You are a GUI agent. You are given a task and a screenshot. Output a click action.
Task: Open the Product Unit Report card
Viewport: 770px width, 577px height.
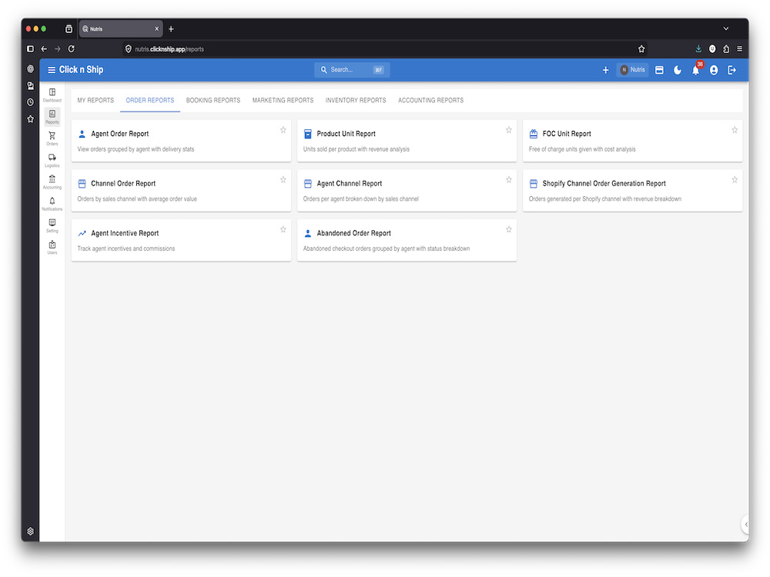coord(407,141)
